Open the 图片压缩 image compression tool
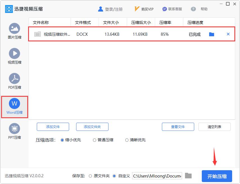The width and height of the screenshot is (240, 184). coord(14,31)
